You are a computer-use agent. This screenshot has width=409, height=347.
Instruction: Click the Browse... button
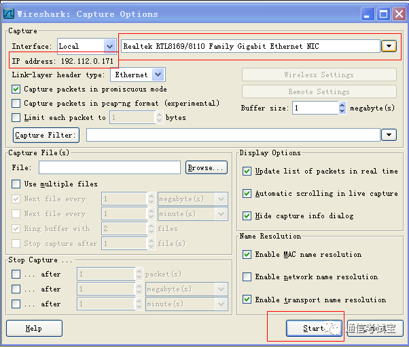207,167
